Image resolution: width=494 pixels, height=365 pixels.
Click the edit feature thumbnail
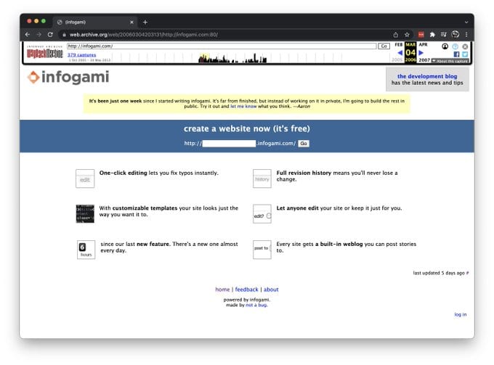click(85, 179)
